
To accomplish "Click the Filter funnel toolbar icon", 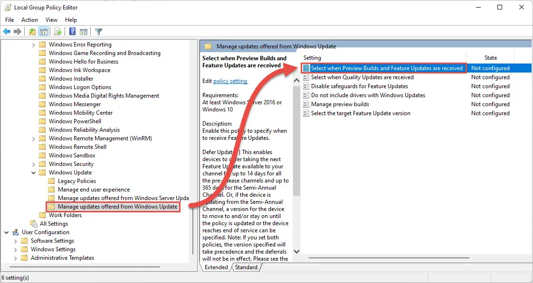I will pyautogui.click(x=99, y=32).
